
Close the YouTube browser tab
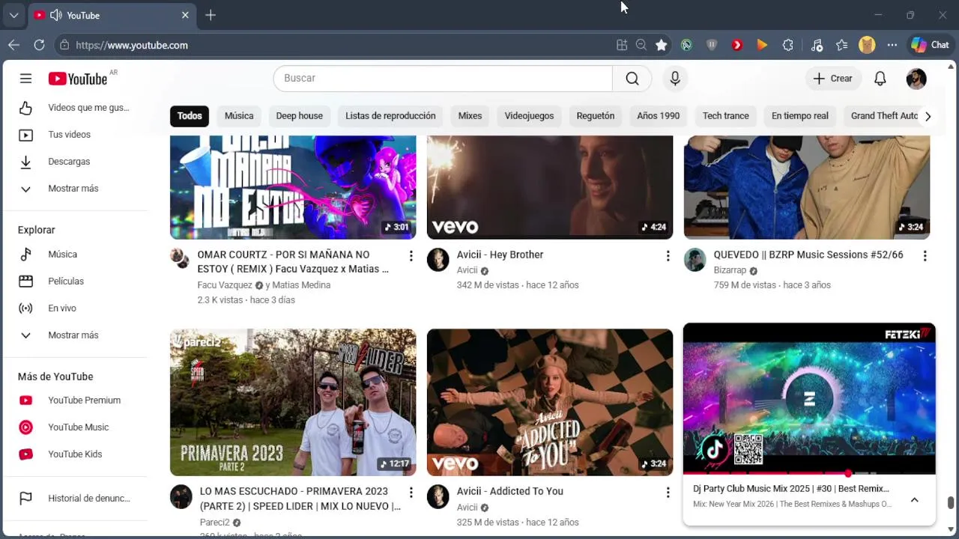point(185,15)
